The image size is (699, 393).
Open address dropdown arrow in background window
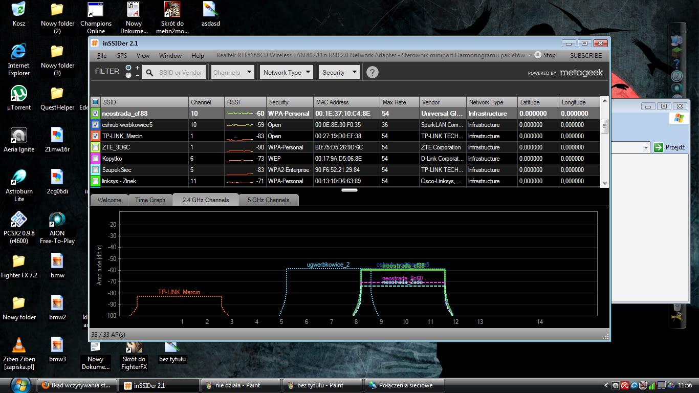tap(645, 148)
